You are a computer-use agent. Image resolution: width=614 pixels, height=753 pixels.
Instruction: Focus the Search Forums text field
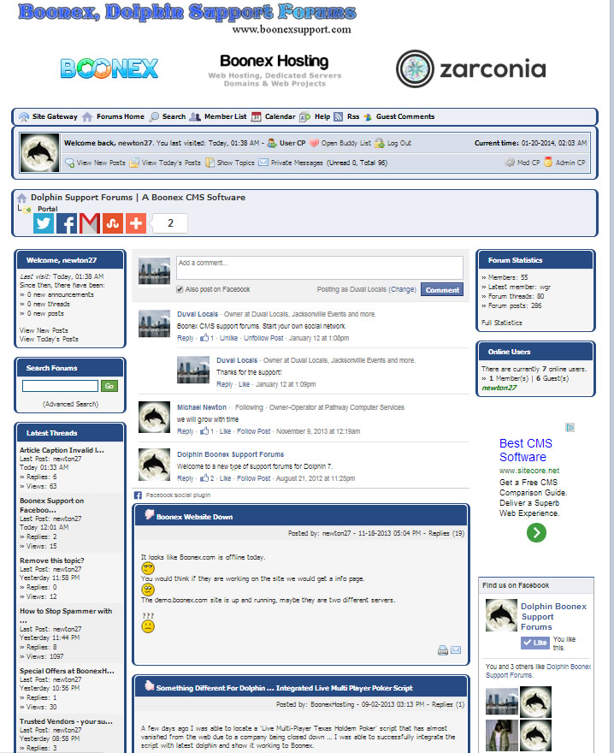tap(60, 386)
